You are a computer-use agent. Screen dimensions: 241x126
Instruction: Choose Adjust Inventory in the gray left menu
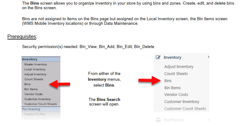pyautogui.click(x=35, y=74)
